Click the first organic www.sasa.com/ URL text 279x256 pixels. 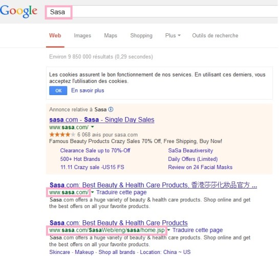pos(69,192)
